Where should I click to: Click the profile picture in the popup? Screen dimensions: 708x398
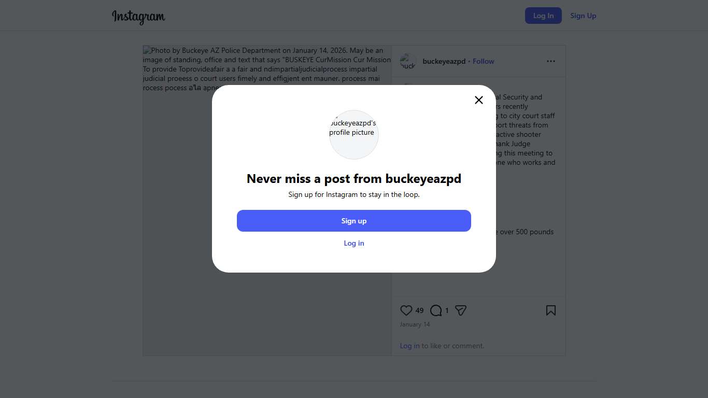click(354, 134)
